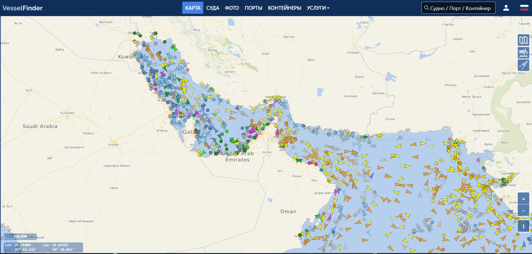Click the Layla town label
This screenshot has height=254, width=532.
click(x=114, y=188)
